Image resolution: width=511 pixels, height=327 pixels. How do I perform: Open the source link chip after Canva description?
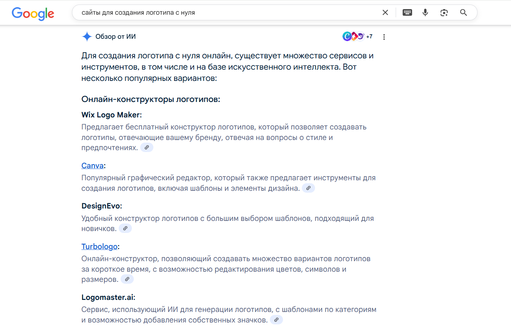[x=308, y=188]
